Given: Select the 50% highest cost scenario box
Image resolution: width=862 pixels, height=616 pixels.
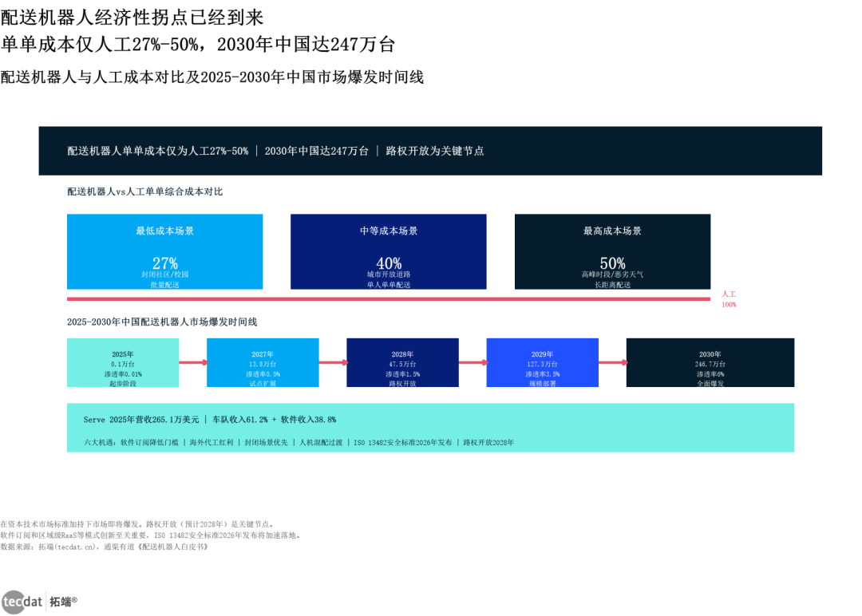Looking at the screenshot, I should tap(612, 251).
